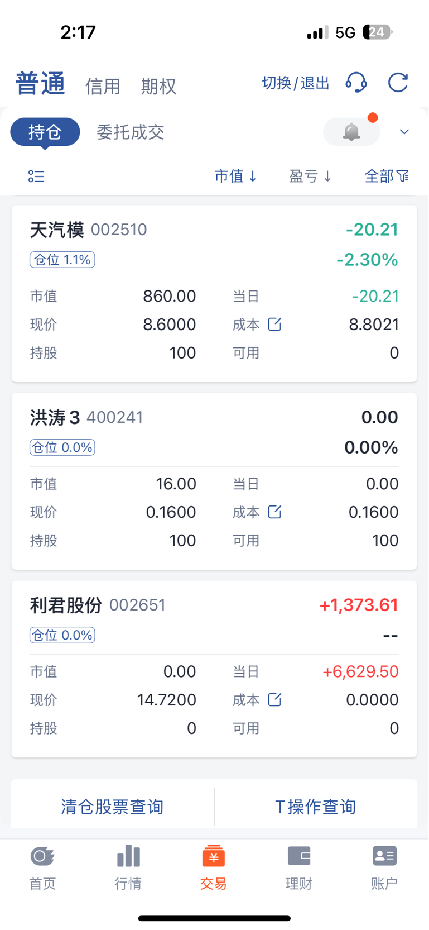Edit cost price for 洪涛3
This screenshot has height=930, width=429.
(274, 512)
